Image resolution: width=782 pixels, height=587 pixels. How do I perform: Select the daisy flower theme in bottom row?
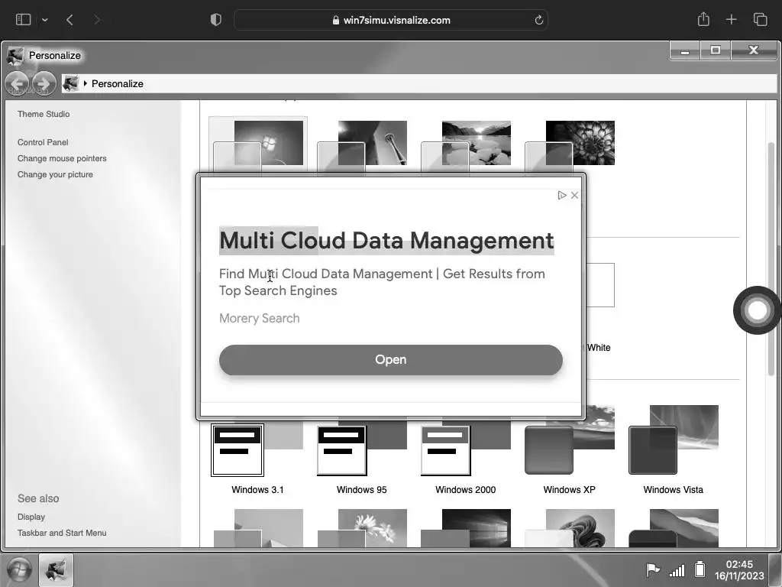(x=361, y=527)
